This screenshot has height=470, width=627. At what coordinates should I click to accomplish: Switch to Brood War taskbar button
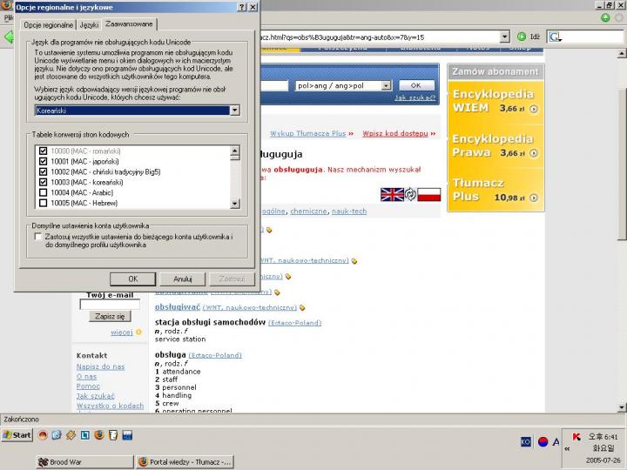84,462
